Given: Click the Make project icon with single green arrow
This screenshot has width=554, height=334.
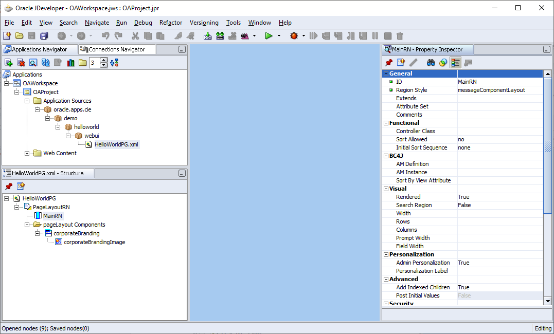Looking at the screenshot, I should pyautogui.click(x=208, y=35).
